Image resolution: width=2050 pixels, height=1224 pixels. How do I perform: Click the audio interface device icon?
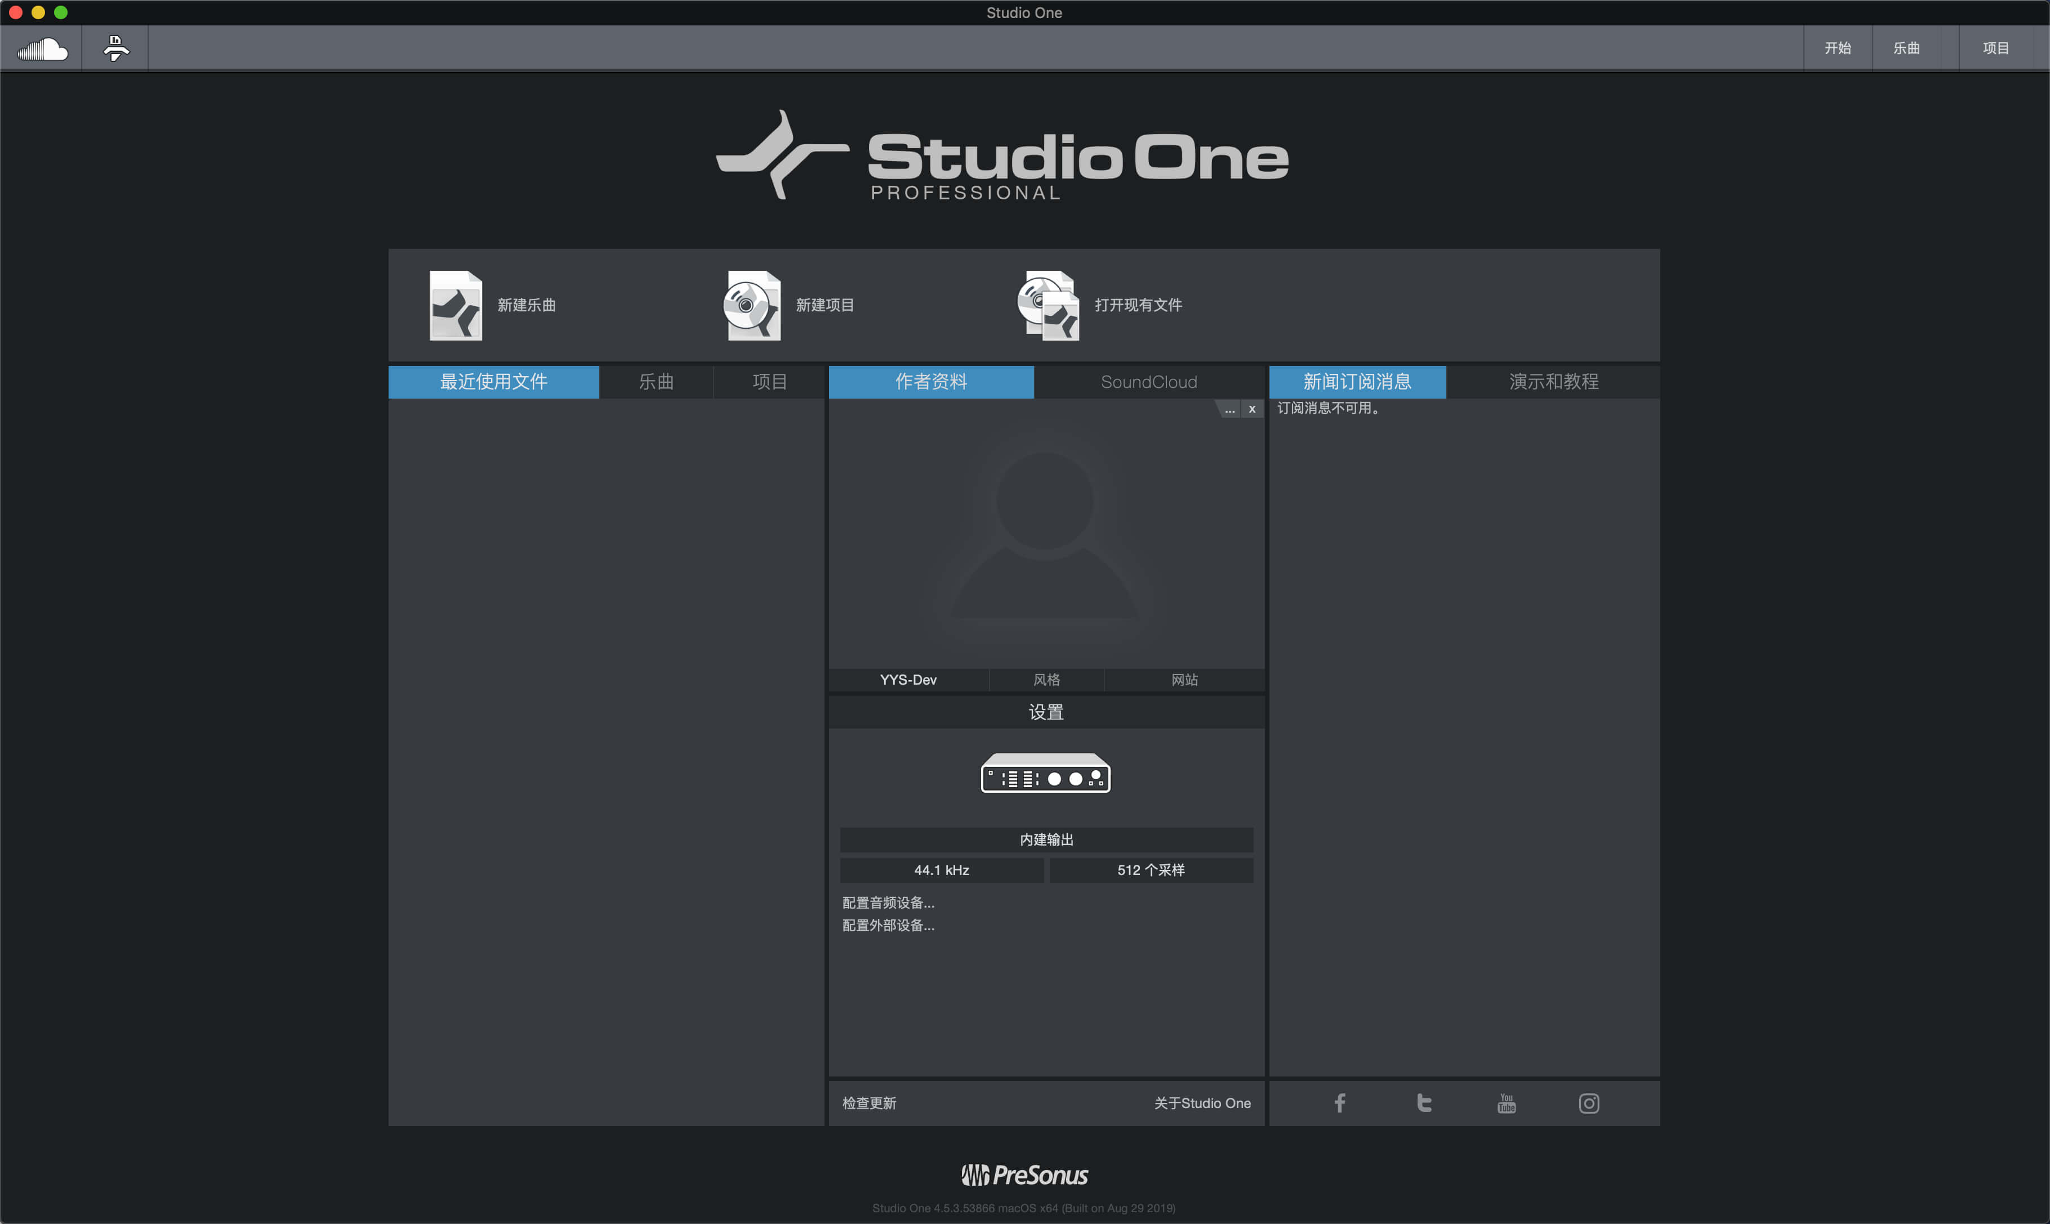(1045, 774)
